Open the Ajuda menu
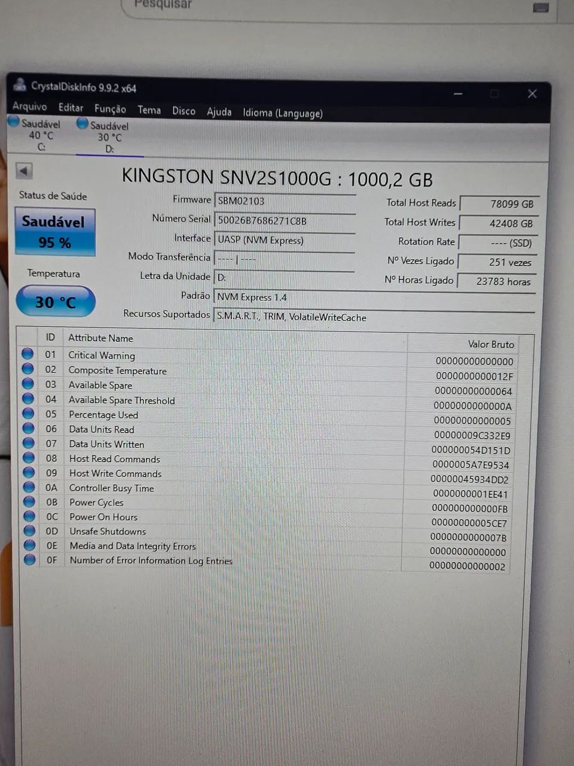The height and width of the screenshot is (766, 574). tap(219, 112)
